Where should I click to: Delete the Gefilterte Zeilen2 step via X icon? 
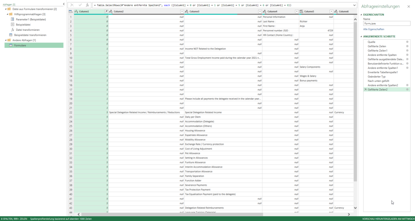coord(366,89)
